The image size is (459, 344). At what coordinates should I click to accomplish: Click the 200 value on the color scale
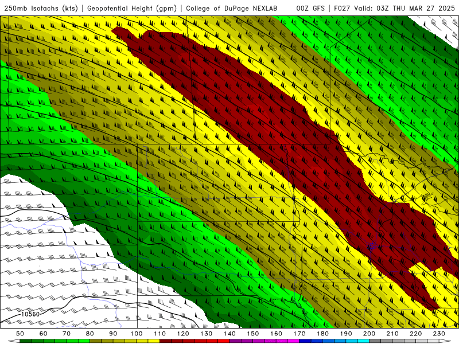[369, 334]
